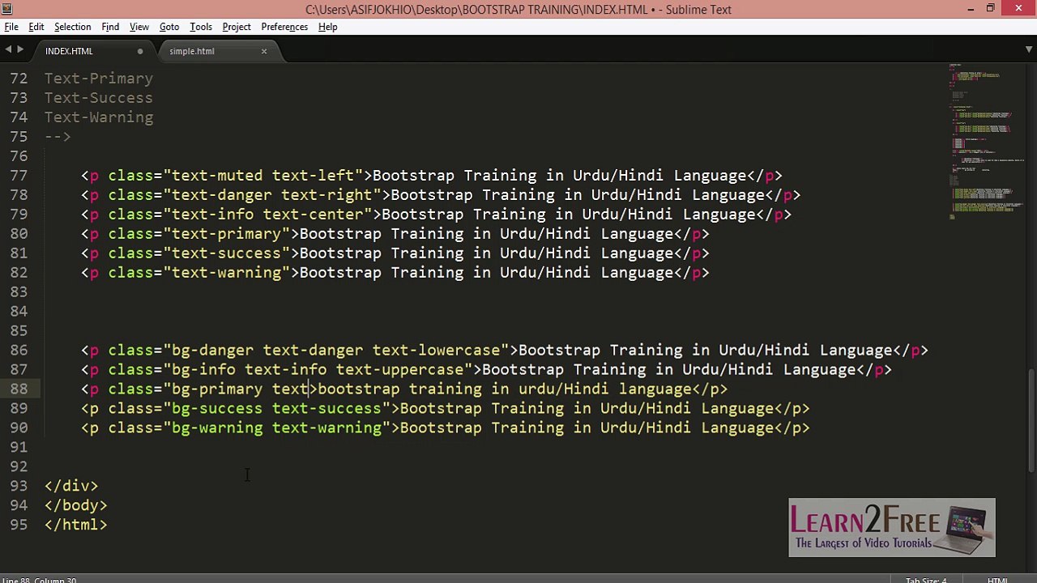Image resolution: width=1037 pixels, height=583 pixels.
Task: Open the Edit menu
Action: pyautogui.click(x=36, y=27)
